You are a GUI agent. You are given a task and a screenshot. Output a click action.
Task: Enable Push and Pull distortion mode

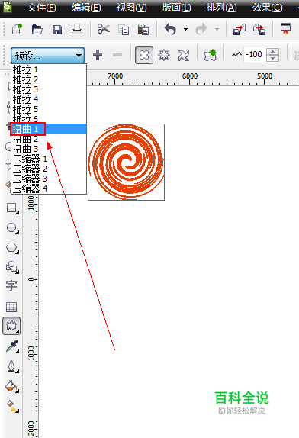coord(144,55)
